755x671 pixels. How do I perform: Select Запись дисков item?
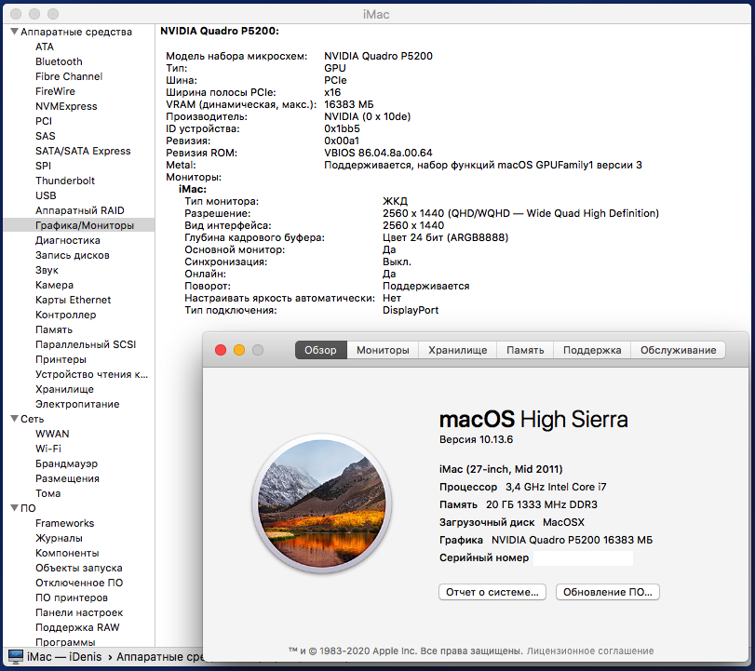(73, 255)
